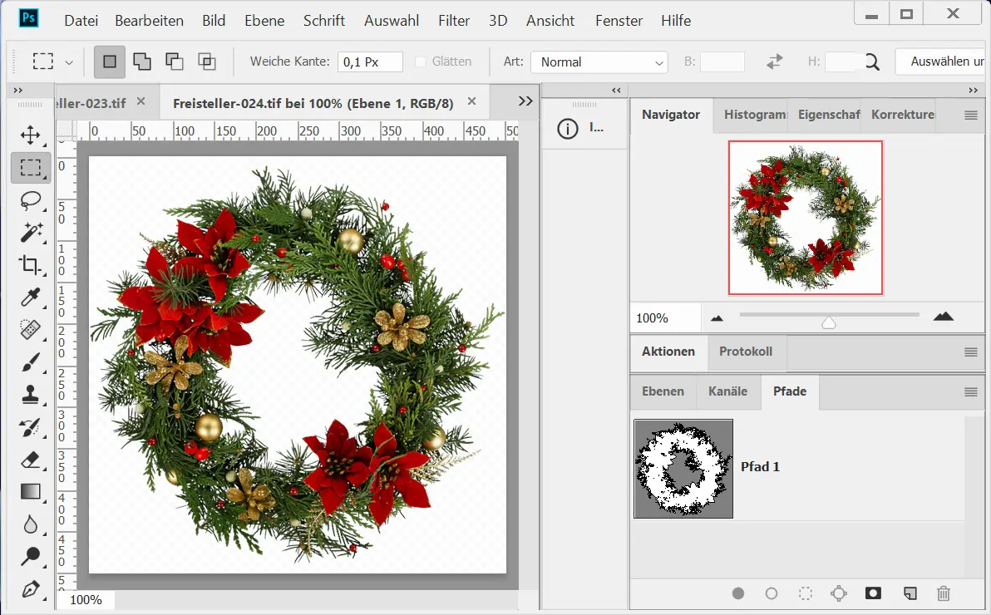Select the Lasso tool
The height and width of the screenshot is (615, 991).
point(31,200)
